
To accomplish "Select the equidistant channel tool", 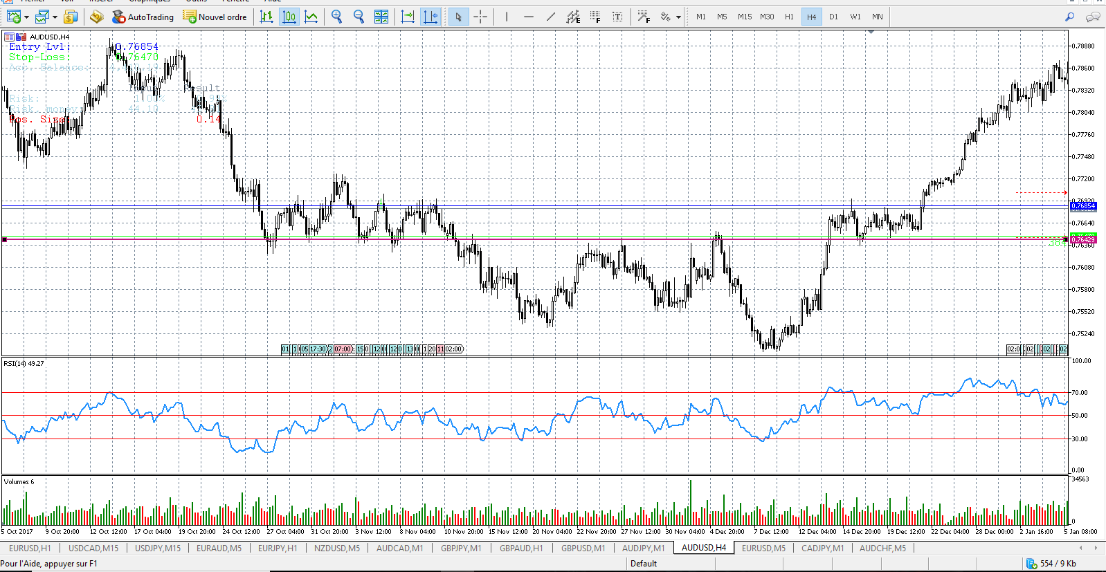I will 573,17.
